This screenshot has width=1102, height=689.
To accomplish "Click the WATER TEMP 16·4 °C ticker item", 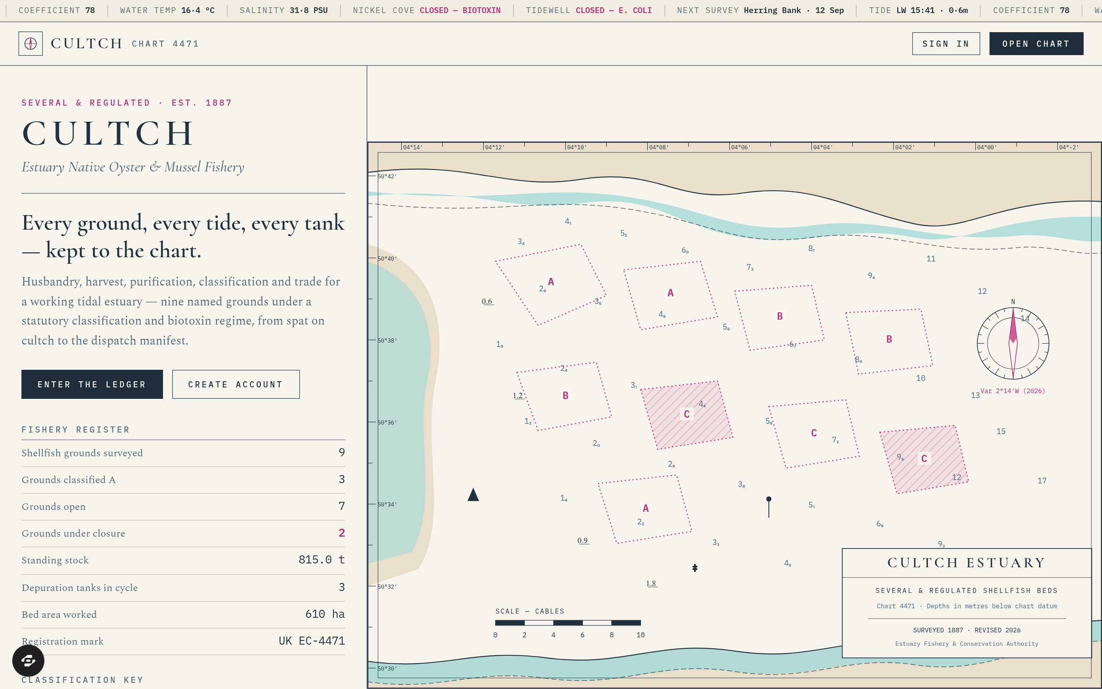I will (x=167, y=10).
